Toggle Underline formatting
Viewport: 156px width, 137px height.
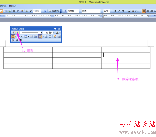point(123,11)
